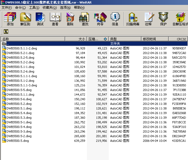Sort by the Modified (修改时间) column header
Viewport: 188px width, 160px height.
point(155,39)
